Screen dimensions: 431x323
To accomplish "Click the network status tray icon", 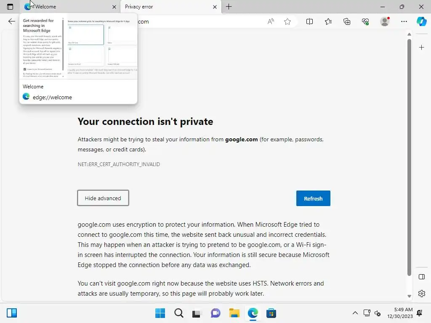I will 367,313.
